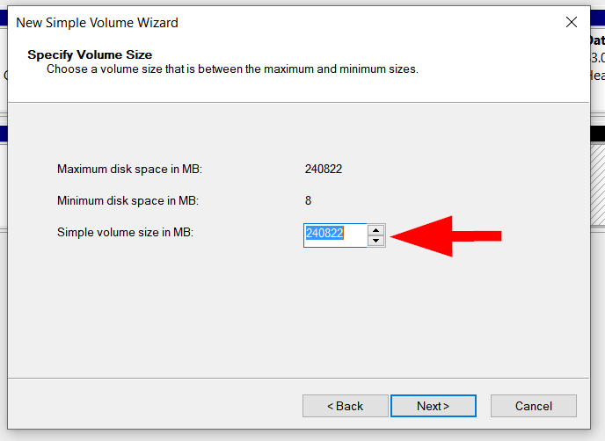Click the black unallocated header bar behind dialog
The width and height of the screenshot is (605, 441).
click(598, 134)
